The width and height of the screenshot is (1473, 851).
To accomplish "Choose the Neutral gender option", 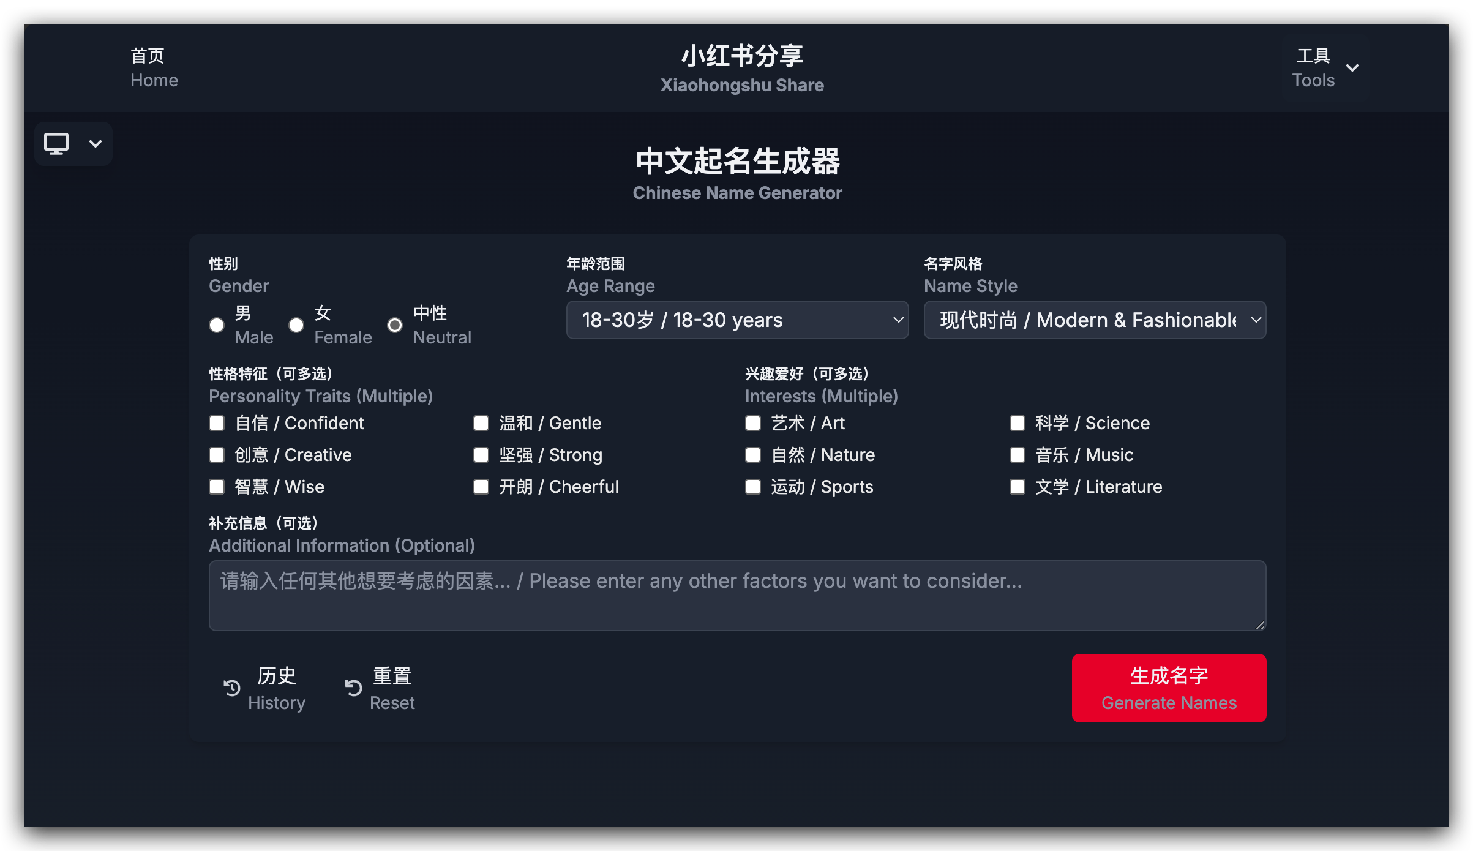I will pos(395,325).
